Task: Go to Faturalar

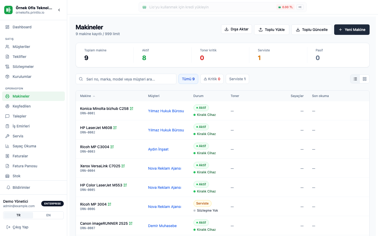Action: coord(33,156)
